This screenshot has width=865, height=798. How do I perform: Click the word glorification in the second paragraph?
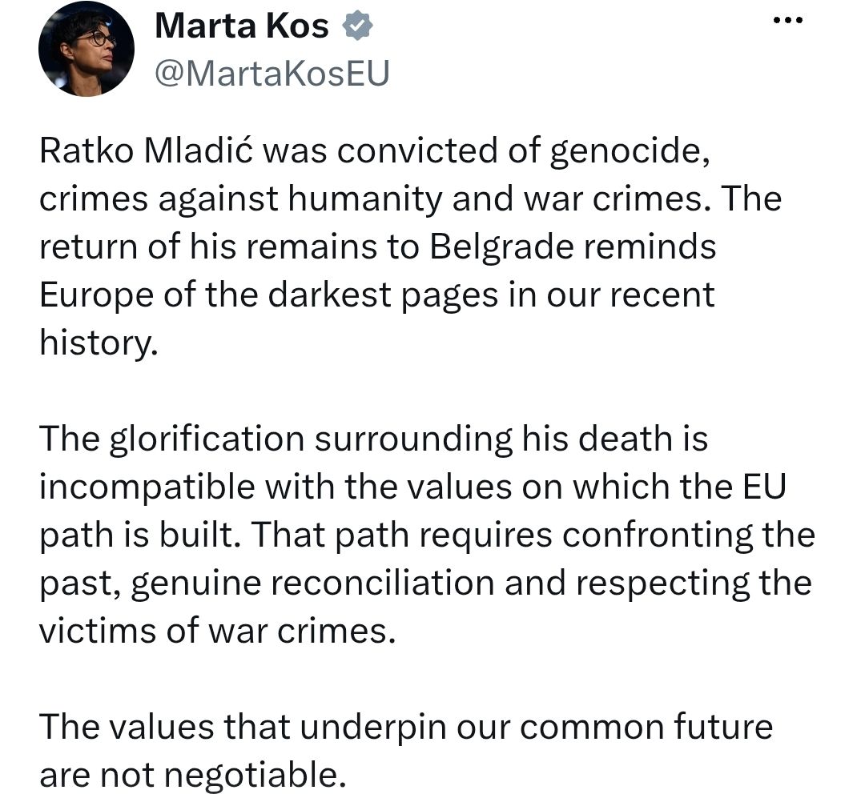pos(207,439)
